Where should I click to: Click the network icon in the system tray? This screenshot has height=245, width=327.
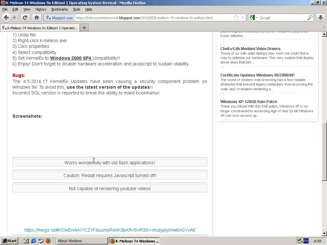coord(300,241)
